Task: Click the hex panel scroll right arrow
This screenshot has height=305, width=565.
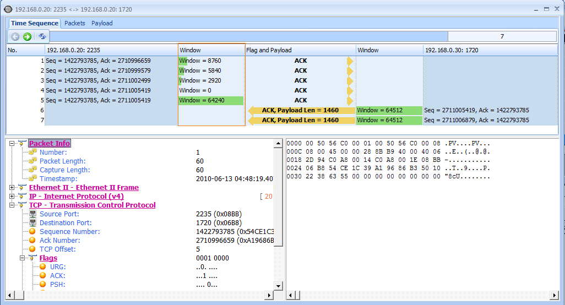Action: click(x=554, y=295)
